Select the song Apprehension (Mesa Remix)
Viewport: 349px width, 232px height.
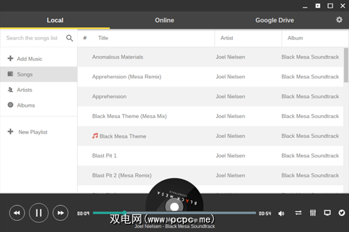[127, 76]
